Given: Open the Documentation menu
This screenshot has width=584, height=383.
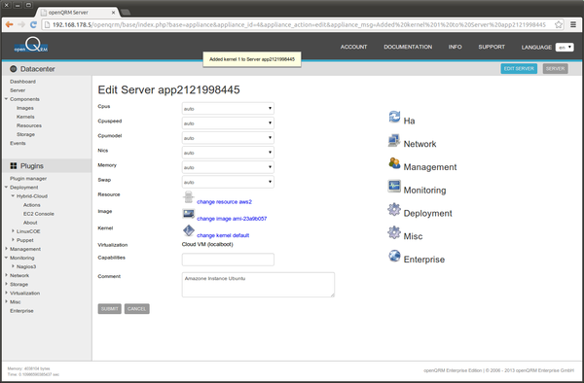Looking at the screenshot, I should click(408, 47).
